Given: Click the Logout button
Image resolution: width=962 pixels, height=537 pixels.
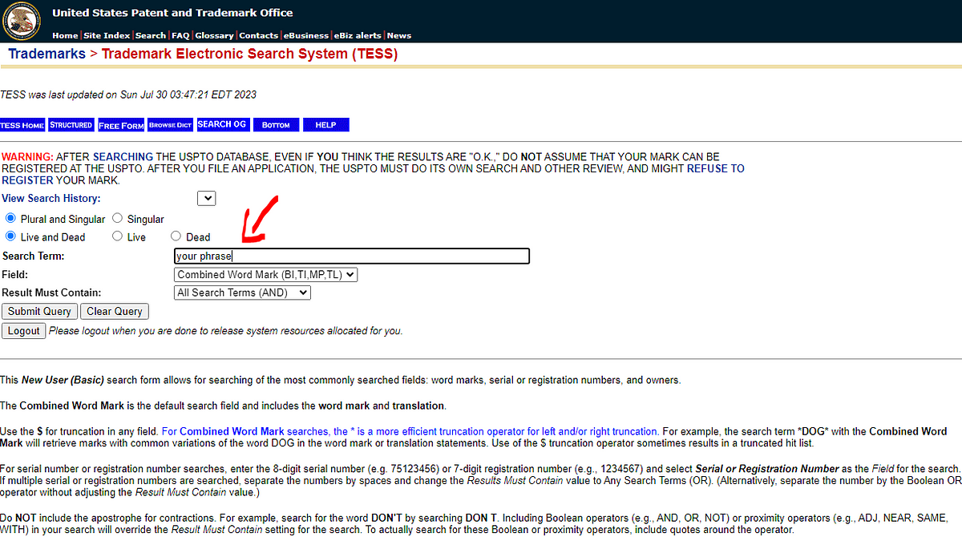Looking at the screenshot, I should 24,330.
